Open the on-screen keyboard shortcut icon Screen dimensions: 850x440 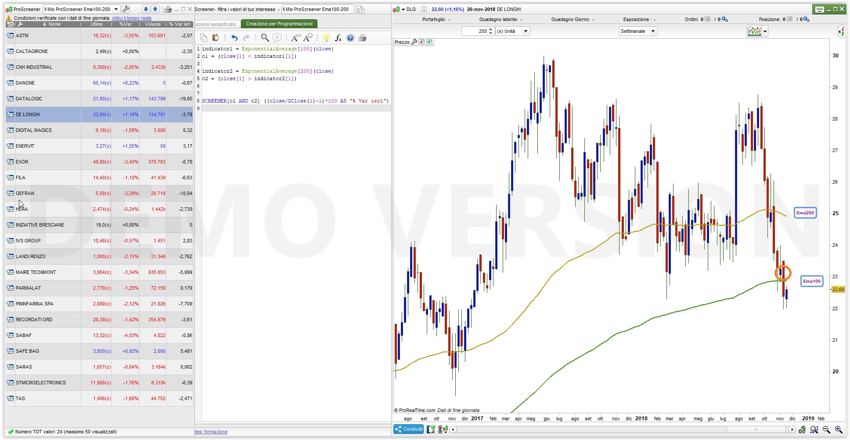click(819, 9)
